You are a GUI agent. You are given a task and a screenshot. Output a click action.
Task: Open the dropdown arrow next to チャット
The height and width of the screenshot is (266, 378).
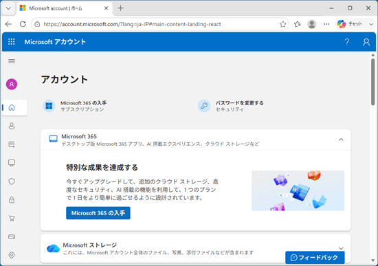pyautogui.click(x=371, y=24)
